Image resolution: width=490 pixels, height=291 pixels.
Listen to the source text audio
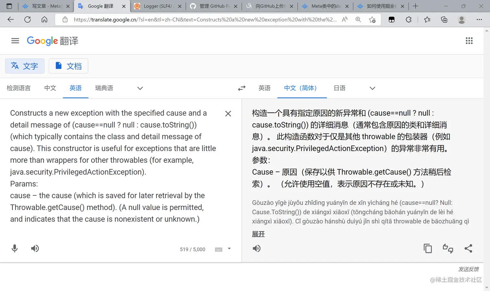[35, 249]
